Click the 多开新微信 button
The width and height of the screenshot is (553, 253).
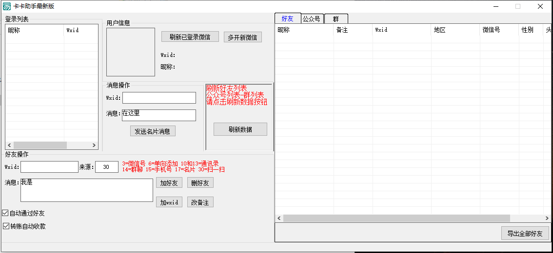tap(243, 37)
